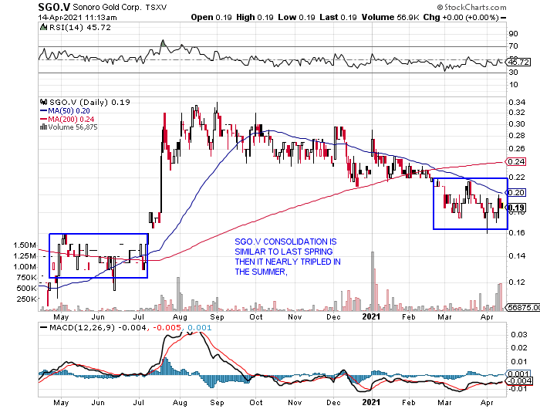Click the 1.50M volume axis label
Viewport: 540px width, 409px height.
[x=25, y=245]
